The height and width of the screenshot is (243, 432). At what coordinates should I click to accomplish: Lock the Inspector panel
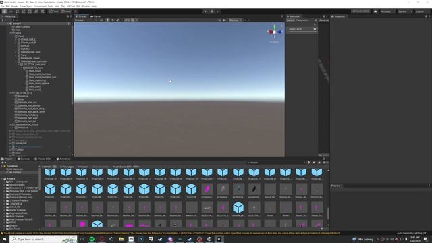pyautogui.click(x=426, y=16)
